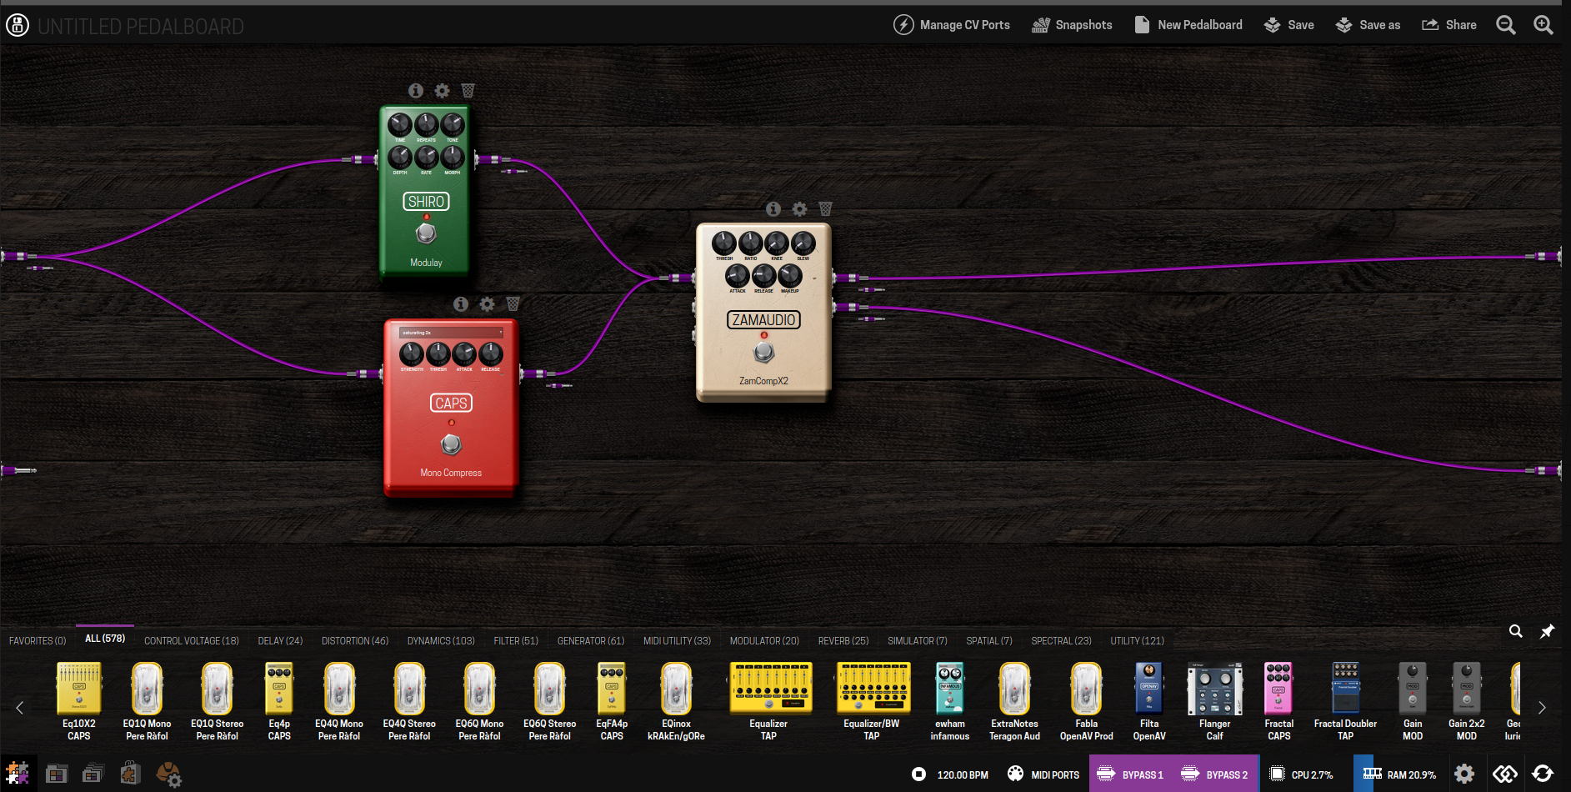The image size is (1571, 792).
Task: Click the device connection status icon
Action: coord(1505,774)
